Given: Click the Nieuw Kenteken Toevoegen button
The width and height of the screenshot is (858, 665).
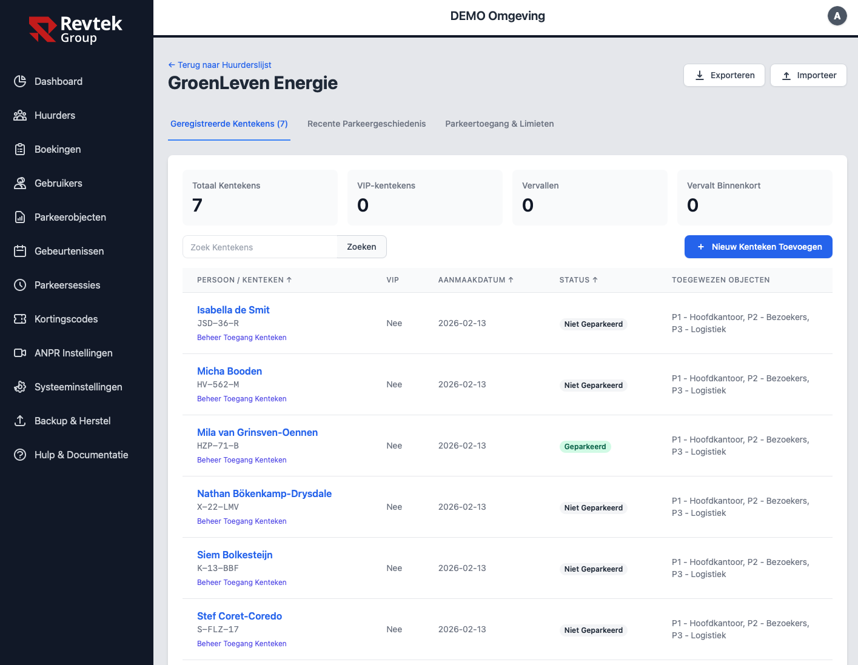Looking at the screenshot, I should (758, 247).
